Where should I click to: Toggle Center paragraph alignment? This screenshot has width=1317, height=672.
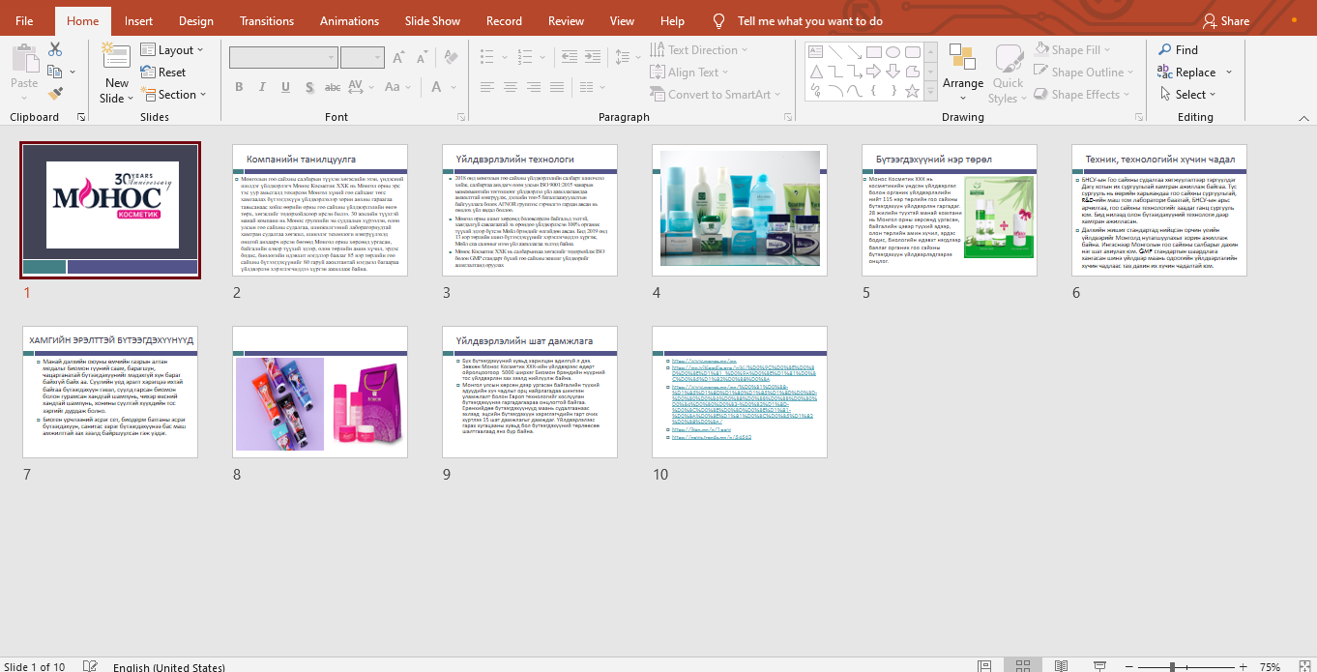click(x=510, y=87)
